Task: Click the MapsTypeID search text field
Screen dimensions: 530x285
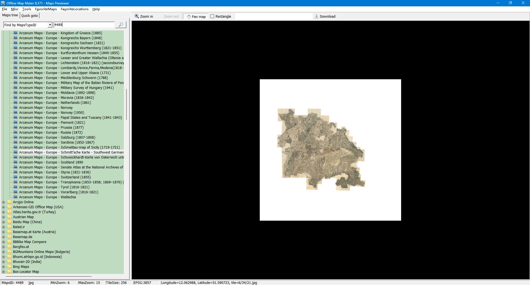Action: (x=84, y=25)
